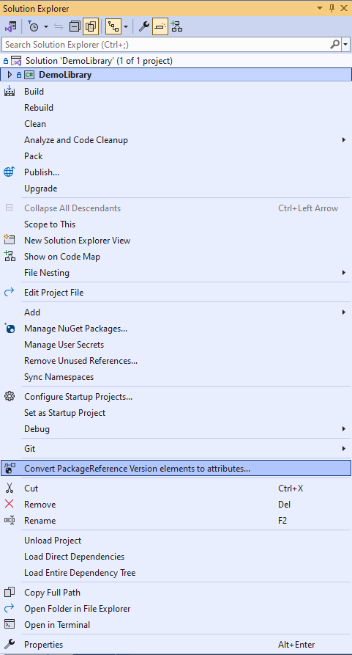Open the File Nesting submenu
The width and height of the screenshot is (352, 655).
(176, 273)
